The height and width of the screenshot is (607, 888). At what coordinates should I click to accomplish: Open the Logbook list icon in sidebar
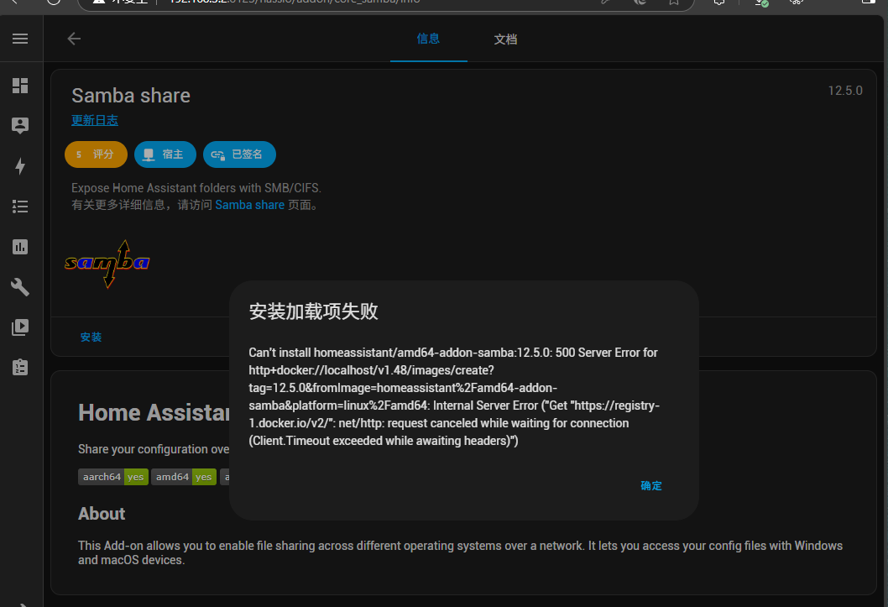(20, 207)
